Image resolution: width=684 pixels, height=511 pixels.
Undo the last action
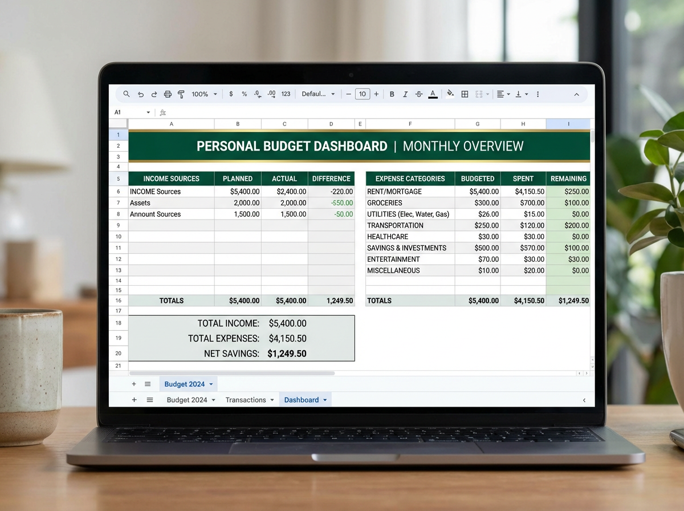pos(141,94)
